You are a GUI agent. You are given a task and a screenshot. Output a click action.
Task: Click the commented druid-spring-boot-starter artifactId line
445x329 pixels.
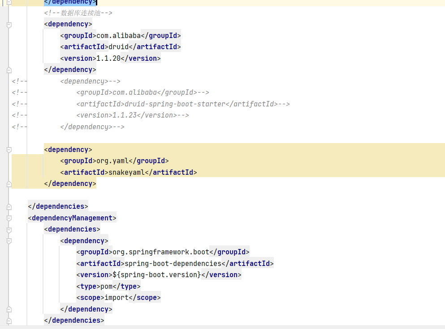click(x=183, y=104)
